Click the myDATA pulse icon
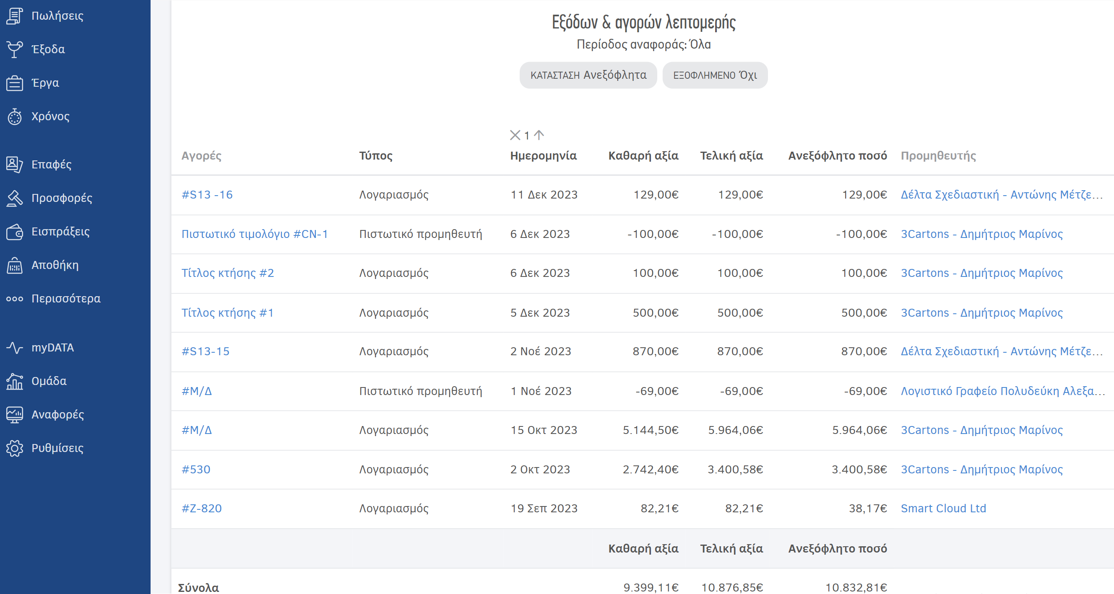This screenshot has width=1114, height=594. coord(15,348)
